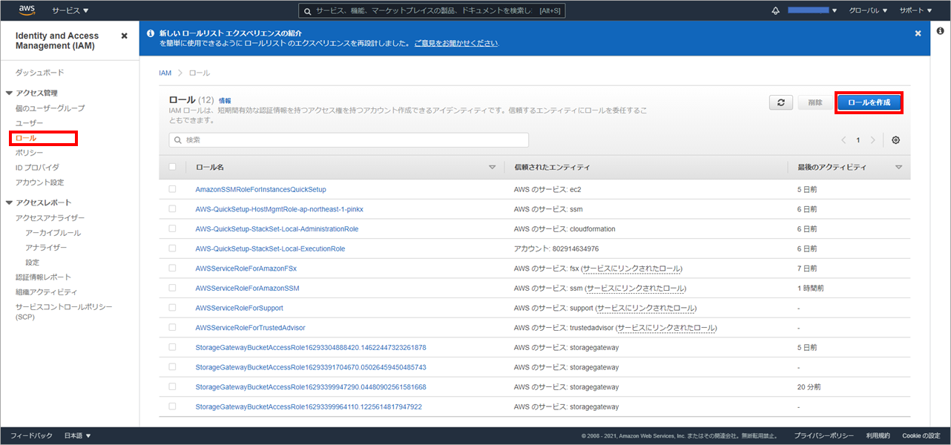Click the 削除 button
This screenshot has width=951, height=445.
[x=815, y=102]
